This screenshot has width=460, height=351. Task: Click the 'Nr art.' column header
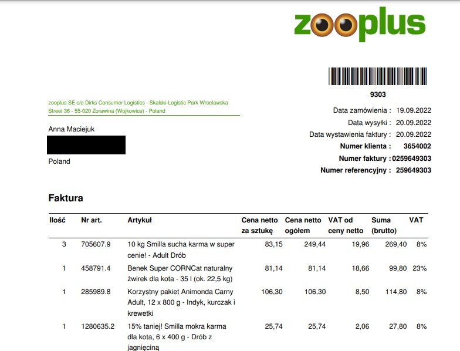tap(92, 220)
